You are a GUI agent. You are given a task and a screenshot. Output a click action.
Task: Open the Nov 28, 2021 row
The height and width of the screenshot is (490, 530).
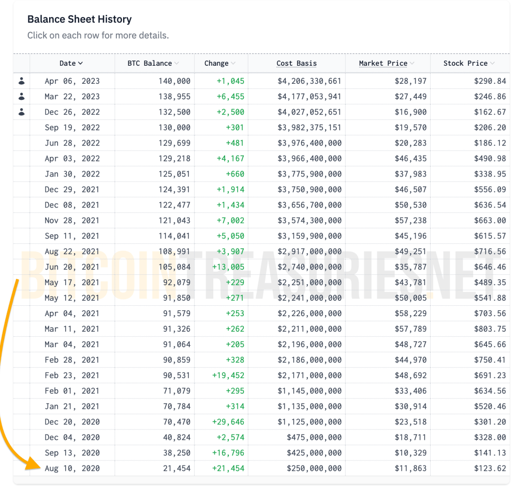tap(72, 220)
